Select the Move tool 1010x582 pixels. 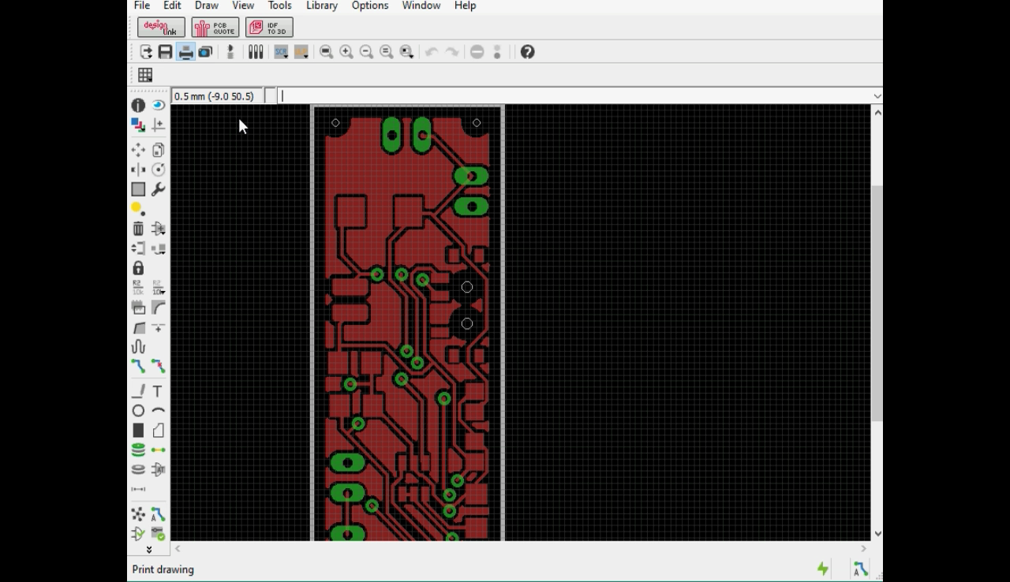point(138,150)
